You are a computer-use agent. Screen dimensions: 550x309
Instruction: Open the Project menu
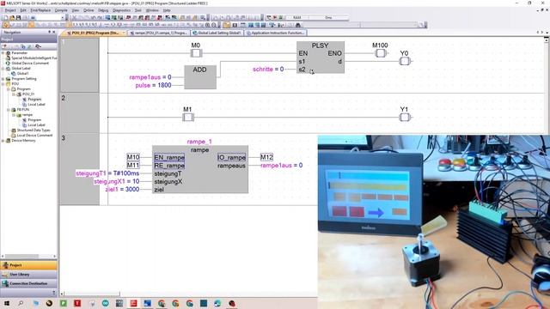(x=10, y=10)
